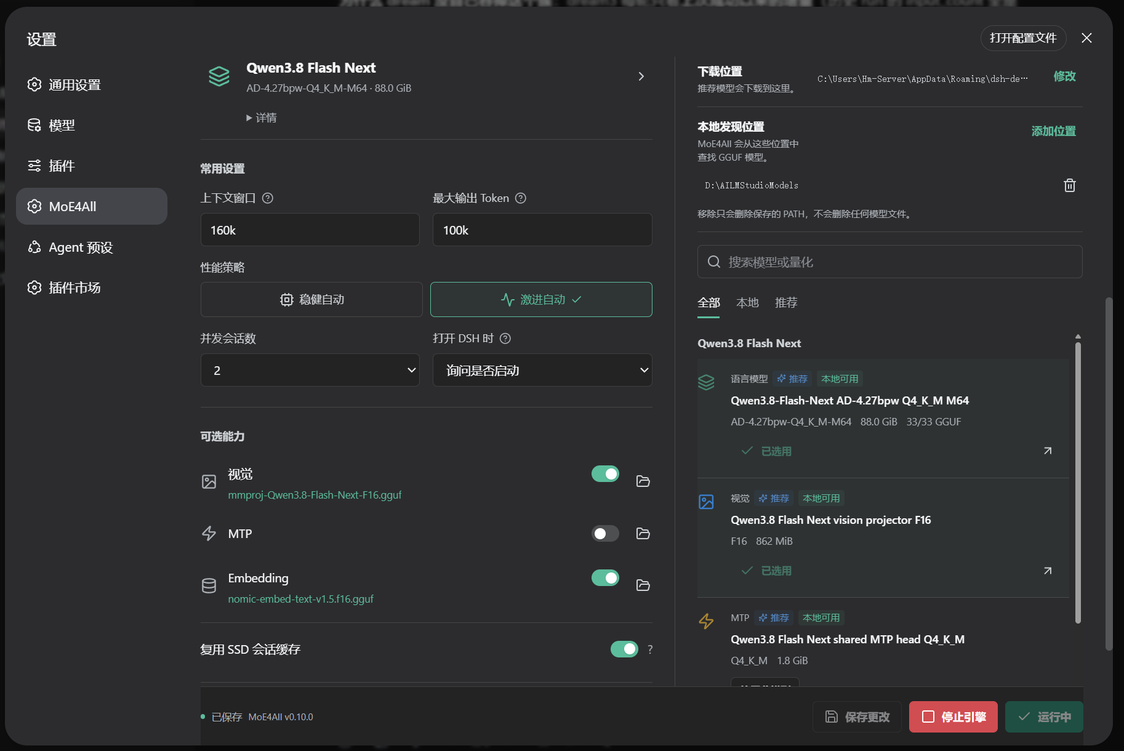
Task: Click the search magnifier icon
Action: tap(714, 262)
